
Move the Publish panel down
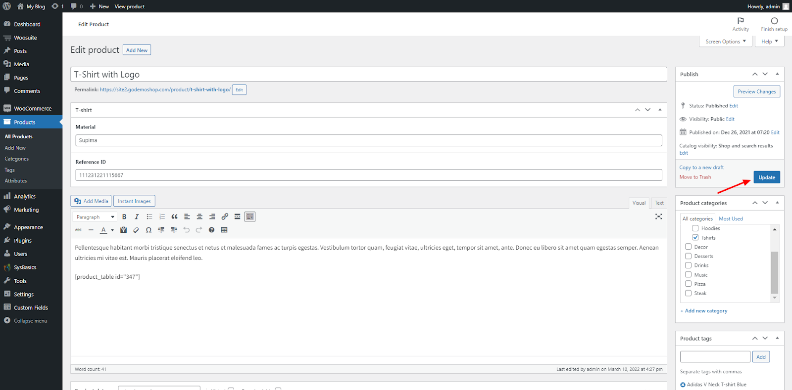[765, 74]
